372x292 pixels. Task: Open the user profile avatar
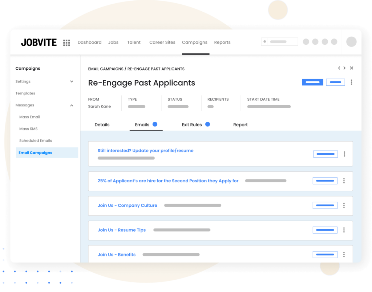[351, 42]
